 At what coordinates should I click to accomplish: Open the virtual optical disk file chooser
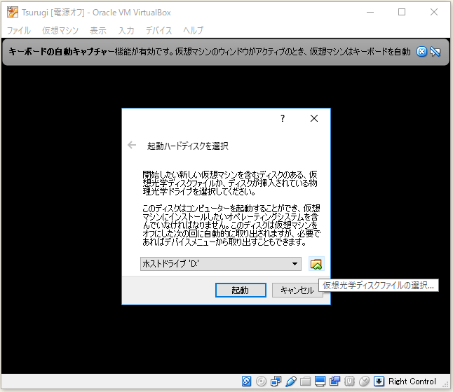[x=316, y=264]
